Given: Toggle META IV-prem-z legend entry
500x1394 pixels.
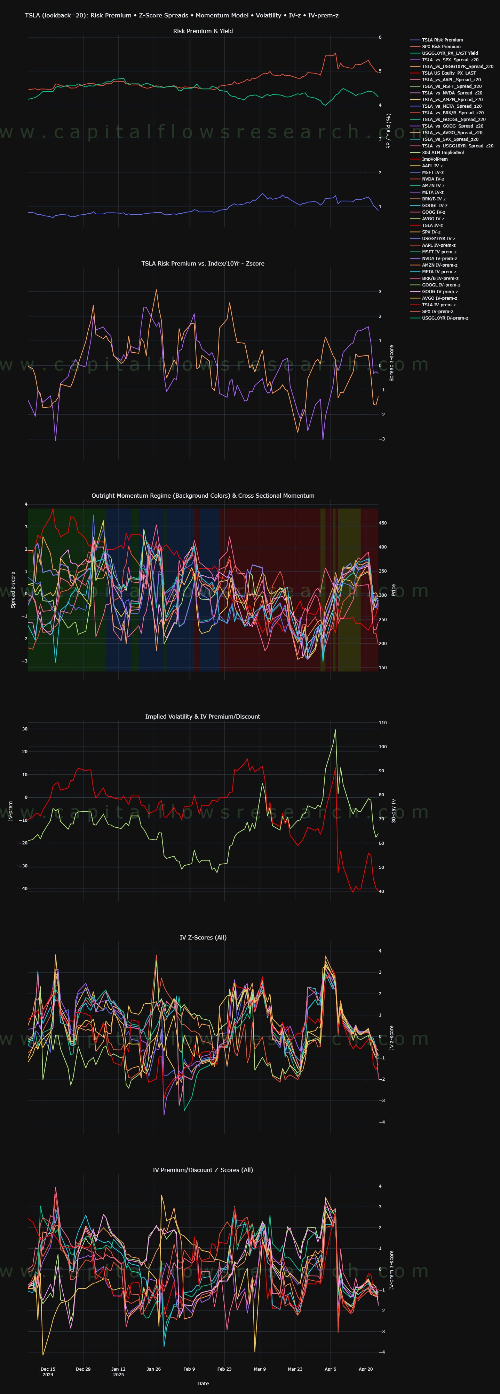Looking at the screenshot, I should 434,272.
